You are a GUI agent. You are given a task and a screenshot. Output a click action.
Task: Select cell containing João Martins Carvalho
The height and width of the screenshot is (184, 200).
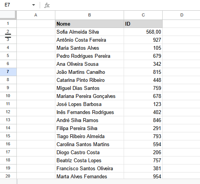point(89,72)
